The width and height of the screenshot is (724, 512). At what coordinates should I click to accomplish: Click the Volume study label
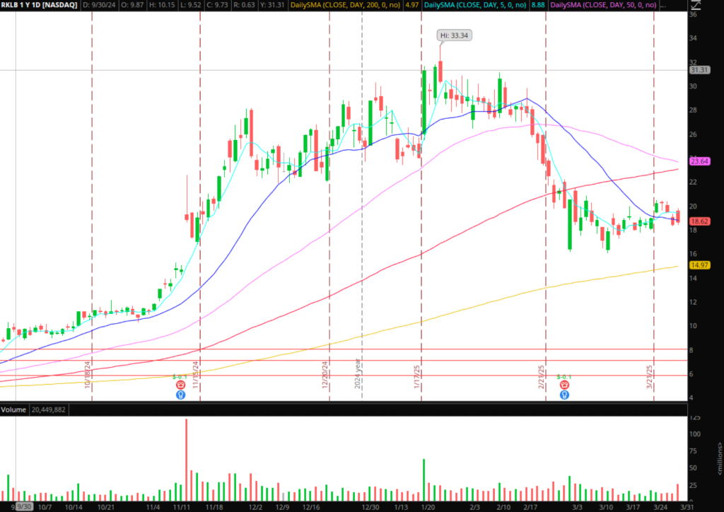click(13, 409)
